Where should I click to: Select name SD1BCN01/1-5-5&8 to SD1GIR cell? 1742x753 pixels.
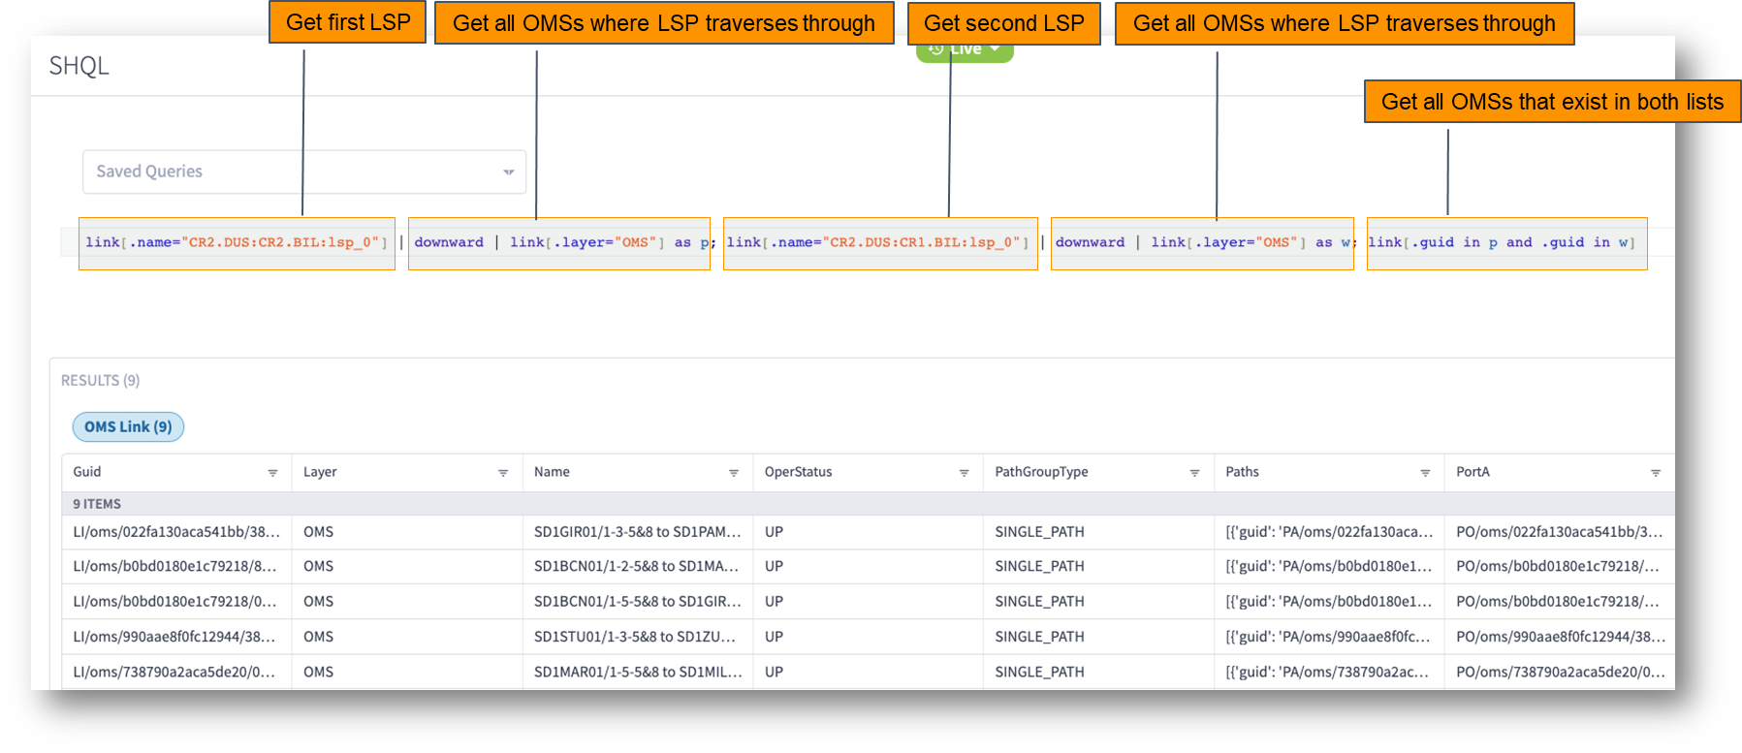click(x=638, y=602)
